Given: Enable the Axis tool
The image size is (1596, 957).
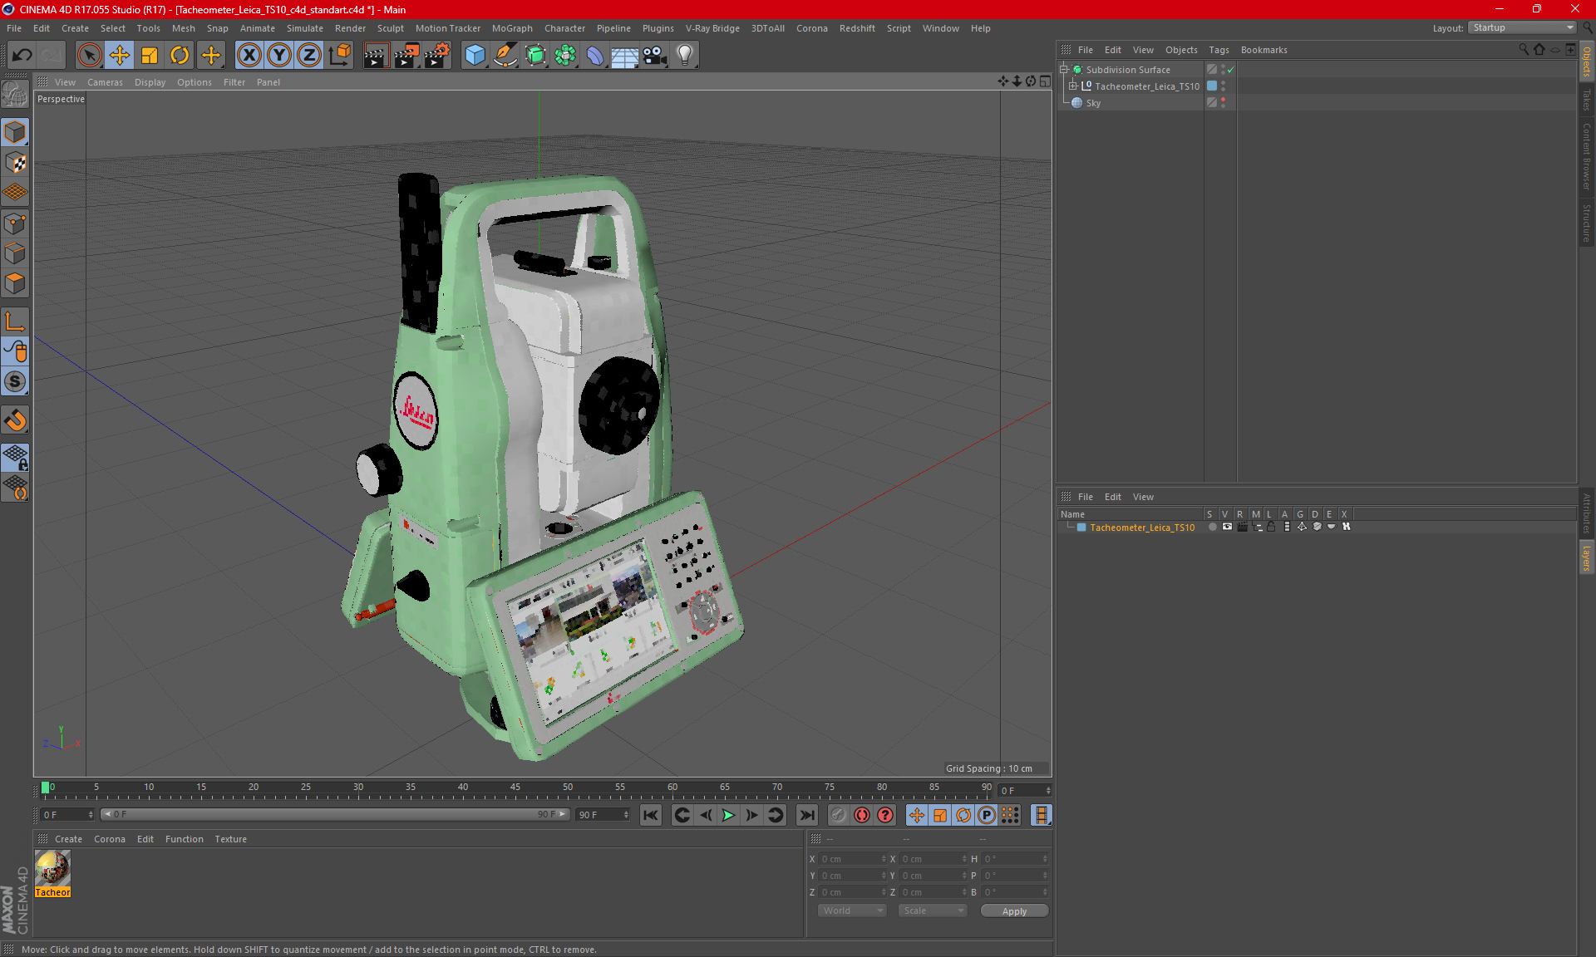Looking at the screenshot, I should (15, 321).
